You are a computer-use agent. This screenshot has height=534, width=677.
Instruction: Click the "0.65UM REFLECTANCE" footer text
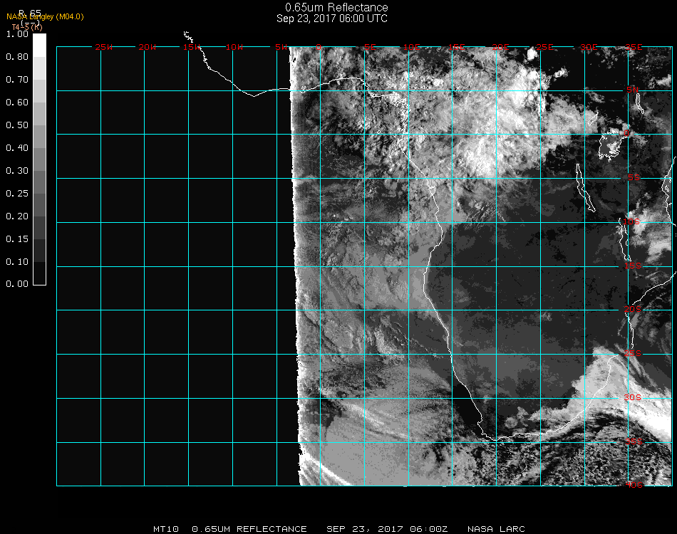[249, 529]
